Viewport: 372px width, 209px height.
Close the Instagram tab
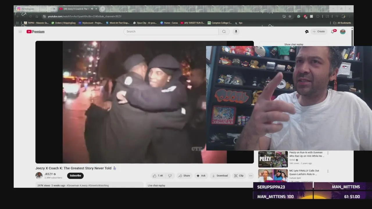54,9
